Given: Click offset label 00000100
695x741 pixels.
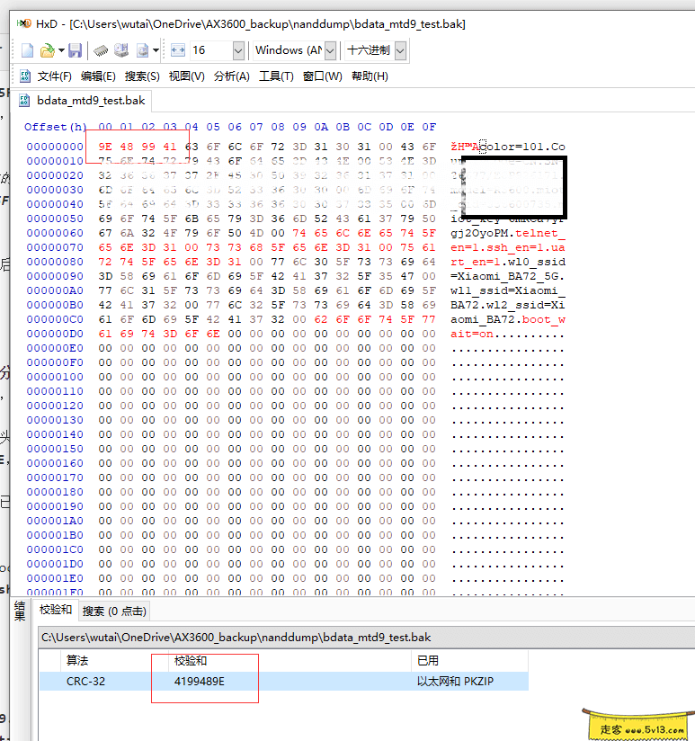Looking at the screenshot, I should 55,377.
